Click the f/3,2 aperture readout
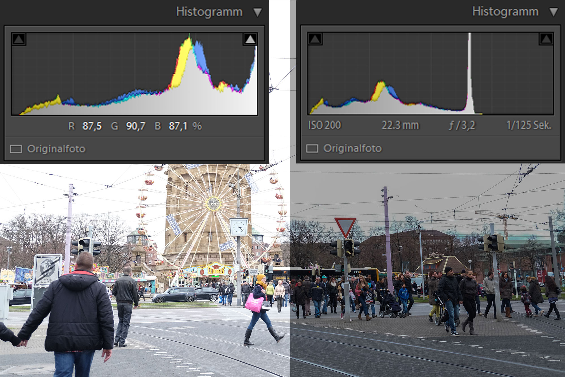 click(x=462, y=125)
